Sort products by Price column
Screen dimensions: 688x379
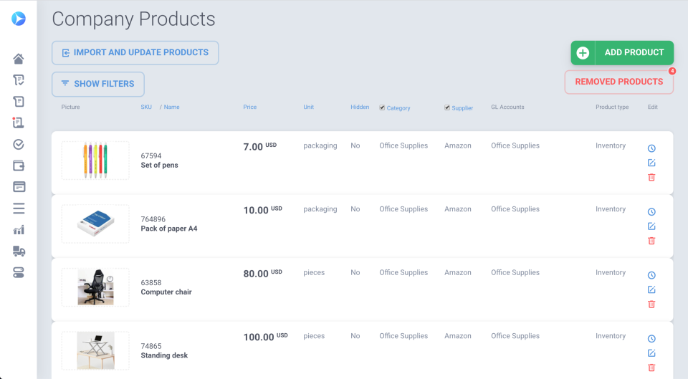[x=249, y=107]
